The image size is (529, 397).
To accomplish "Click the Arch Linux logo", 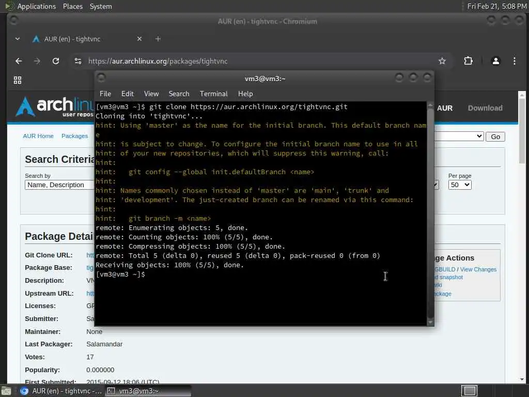I will [x=54, y=106].
